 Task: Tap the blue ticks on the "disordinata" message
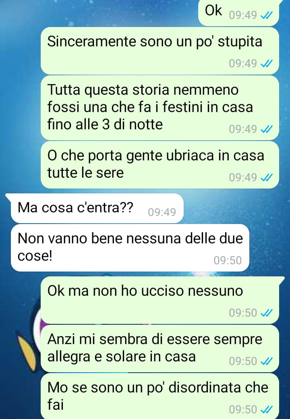tap(266, 409)
